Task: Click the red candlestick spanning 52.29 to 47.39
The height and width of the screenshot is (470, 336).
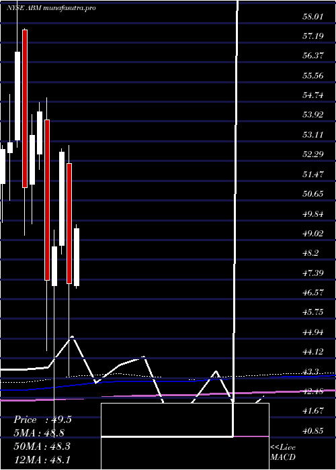Action: [x=69, y=224]
